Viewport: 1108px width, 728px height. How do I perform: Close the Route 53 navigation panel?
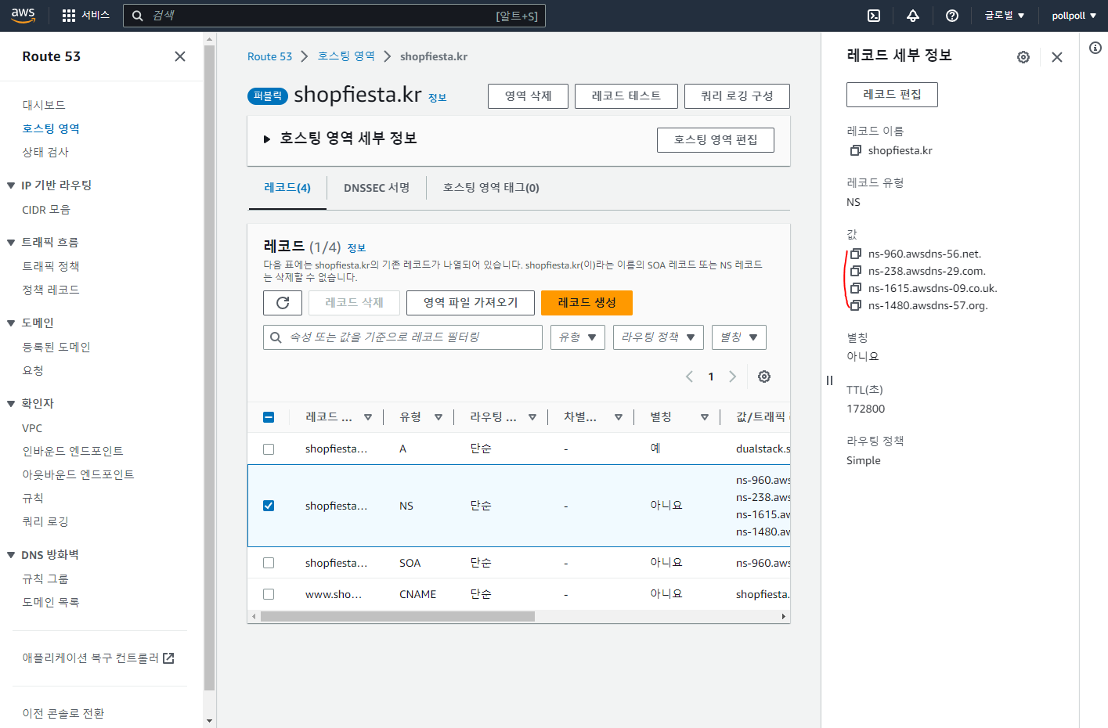click(x=180, y=56)
